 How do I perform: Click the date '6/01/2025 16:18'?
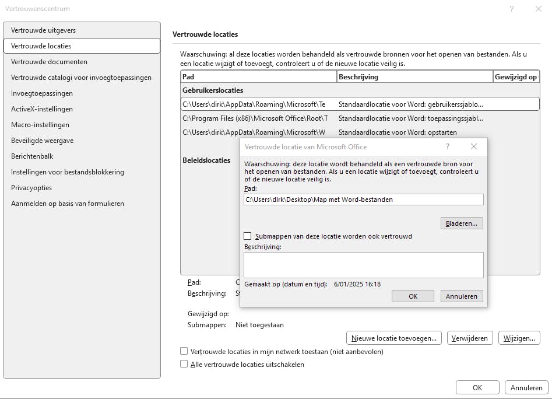(357, 284)
